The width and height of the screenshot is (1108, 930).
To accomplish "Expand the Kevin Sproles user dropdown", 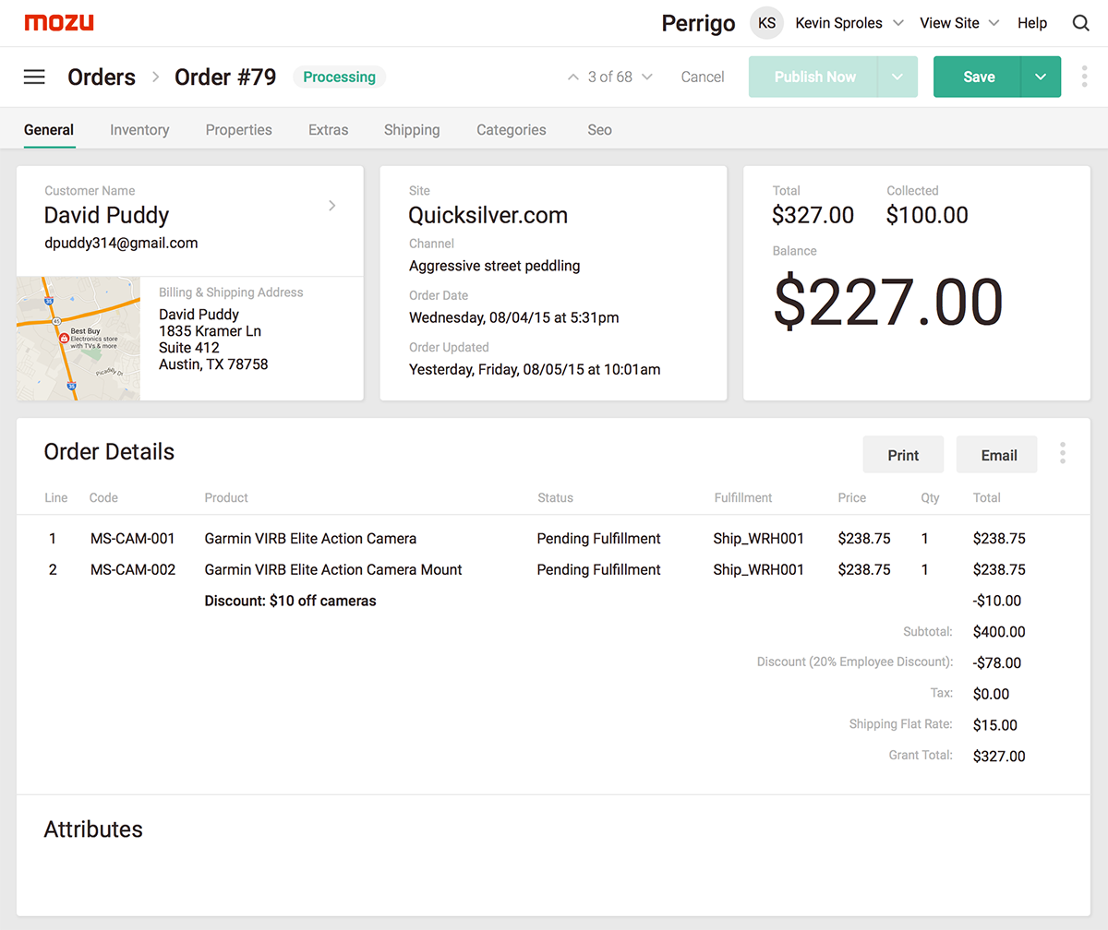I will pyautogui.click(x=897, y=23).
